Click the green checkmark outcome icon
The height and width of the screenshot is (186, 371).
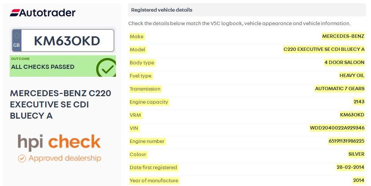point(106,68)
